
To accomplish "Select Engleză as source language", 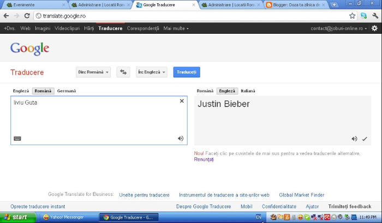I will (x=21, y=91).
